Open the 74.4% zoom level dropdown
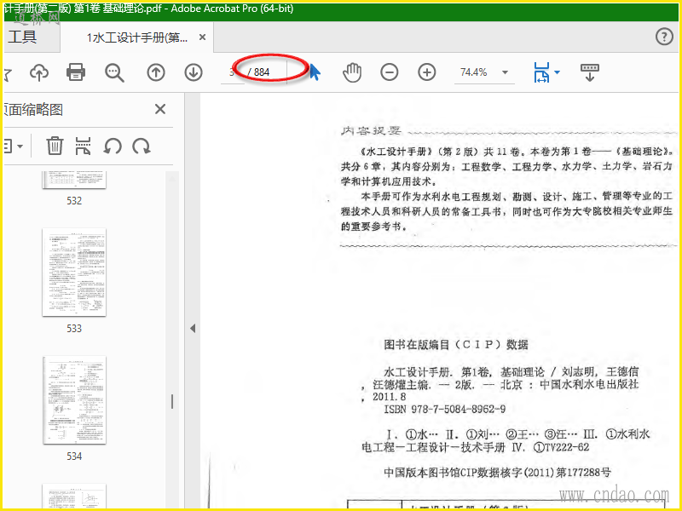Image resolution: width=682 pixels, height=511 pixels. tap(505, 72)
